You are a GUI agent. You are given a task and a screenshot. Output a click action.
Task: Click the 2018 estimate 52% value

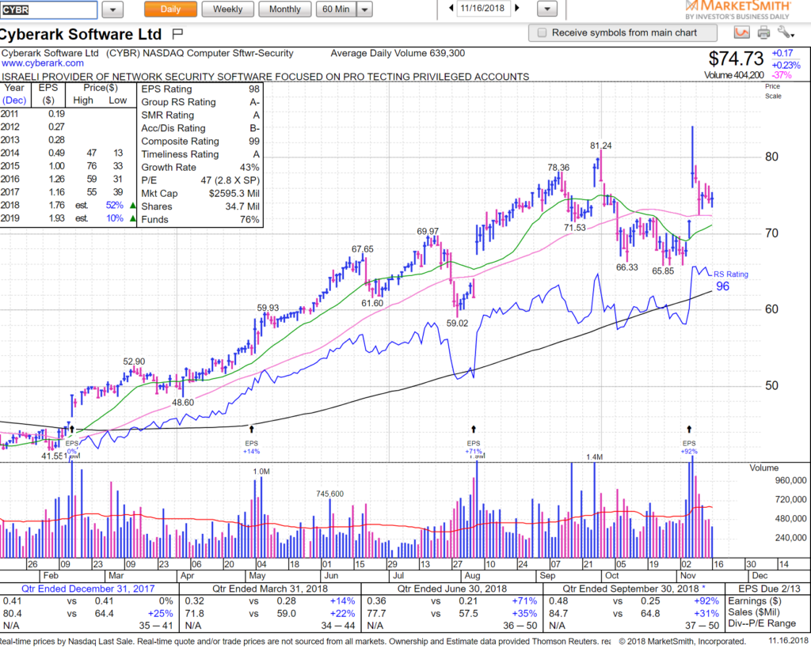[114, 205]
